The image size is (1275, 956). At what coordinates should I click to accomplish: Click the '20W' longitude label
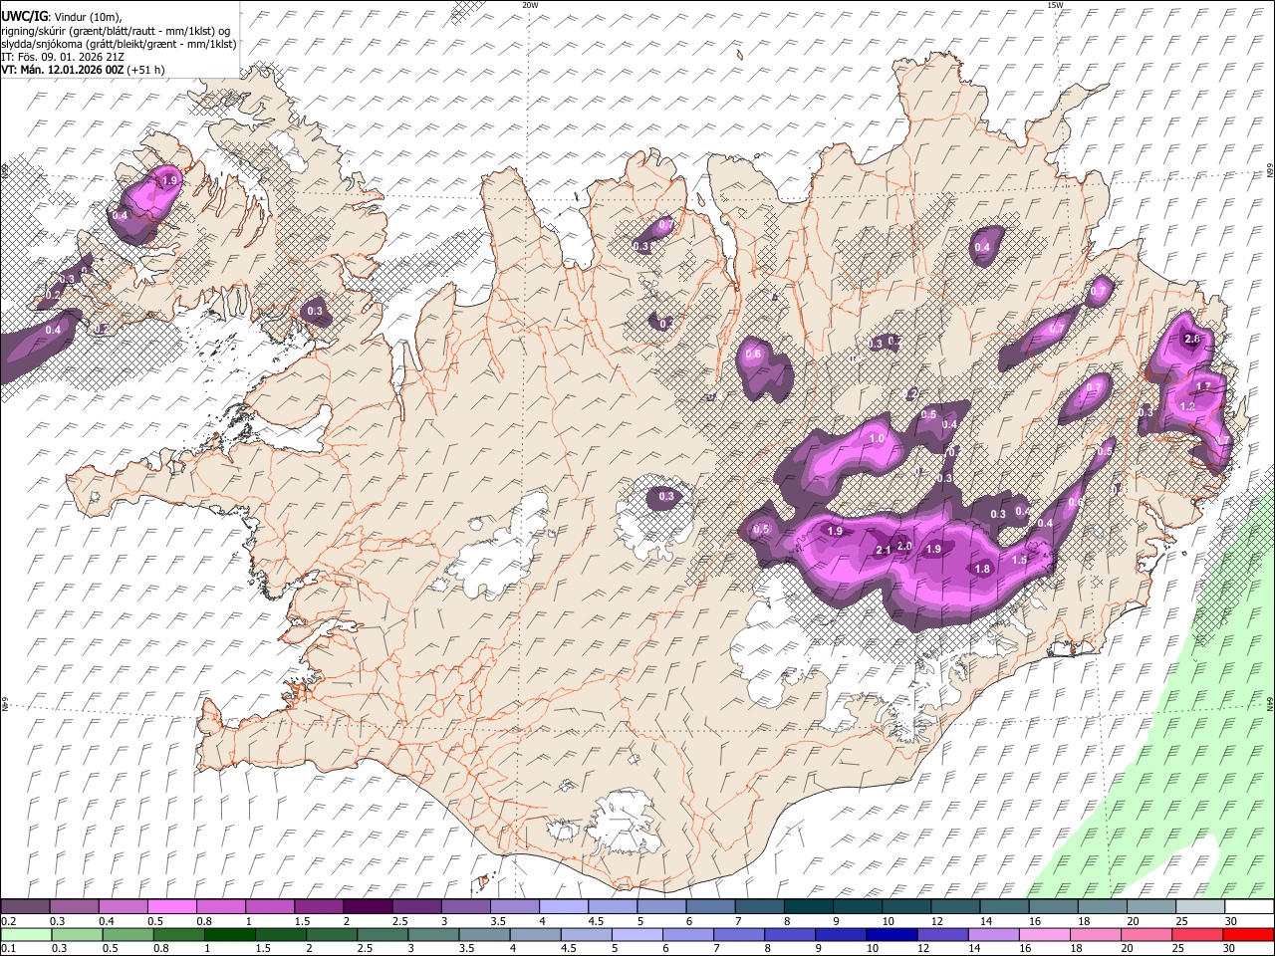[530, 5]
